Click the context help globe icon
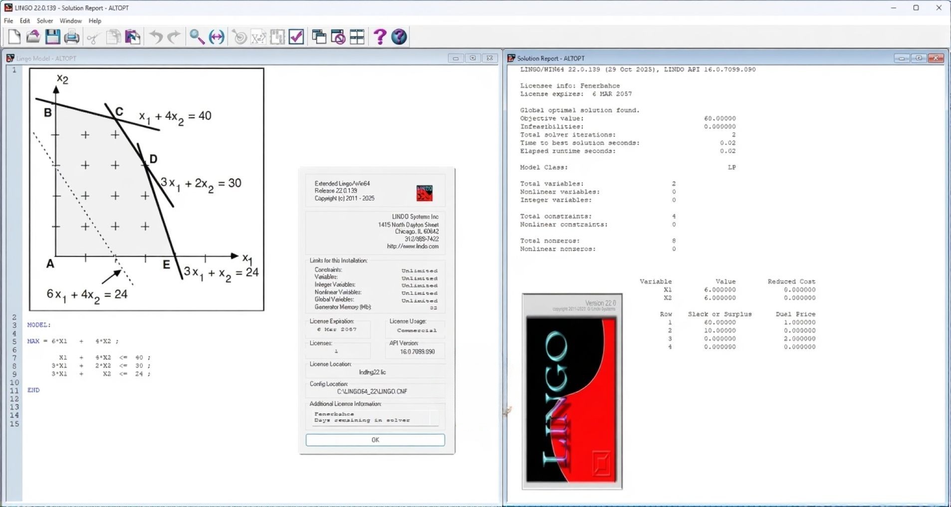 tap(399, 37)
